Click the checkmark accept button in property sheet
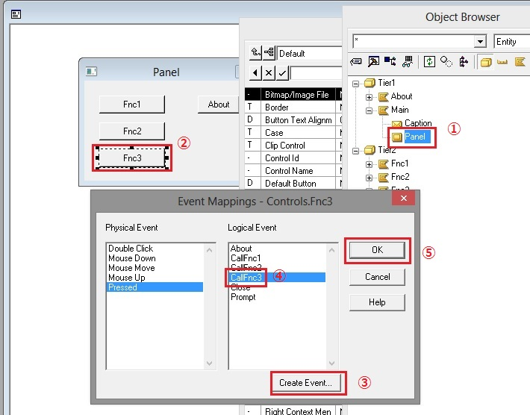 click(282, 72)
